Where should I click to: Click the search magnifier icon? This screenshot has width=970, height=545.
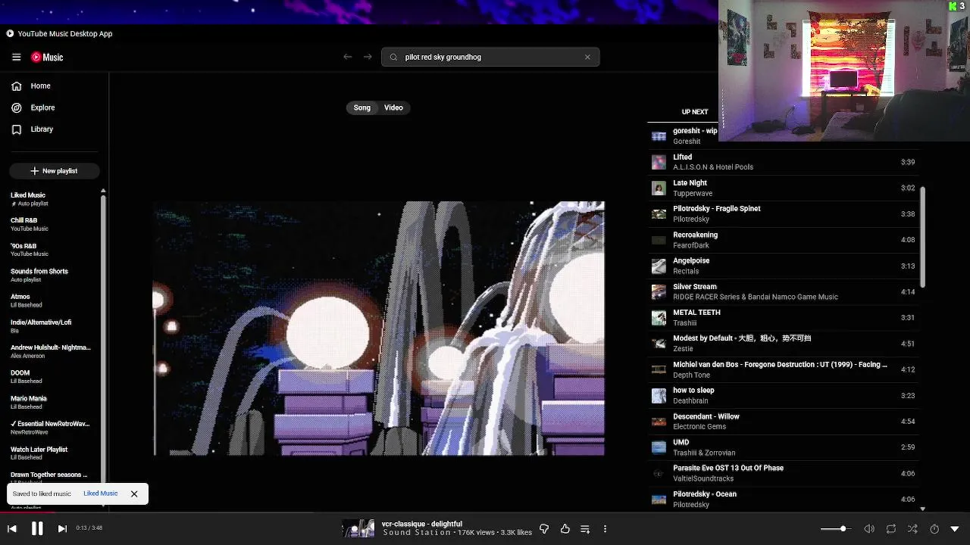coord(393,57)
